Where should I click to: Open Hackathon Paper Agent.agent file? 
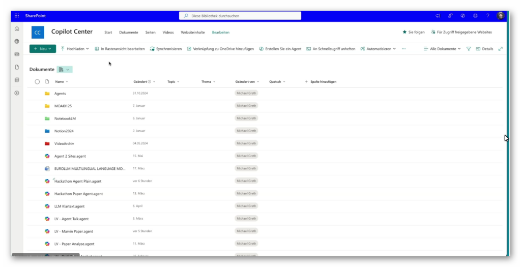[78, 194]
